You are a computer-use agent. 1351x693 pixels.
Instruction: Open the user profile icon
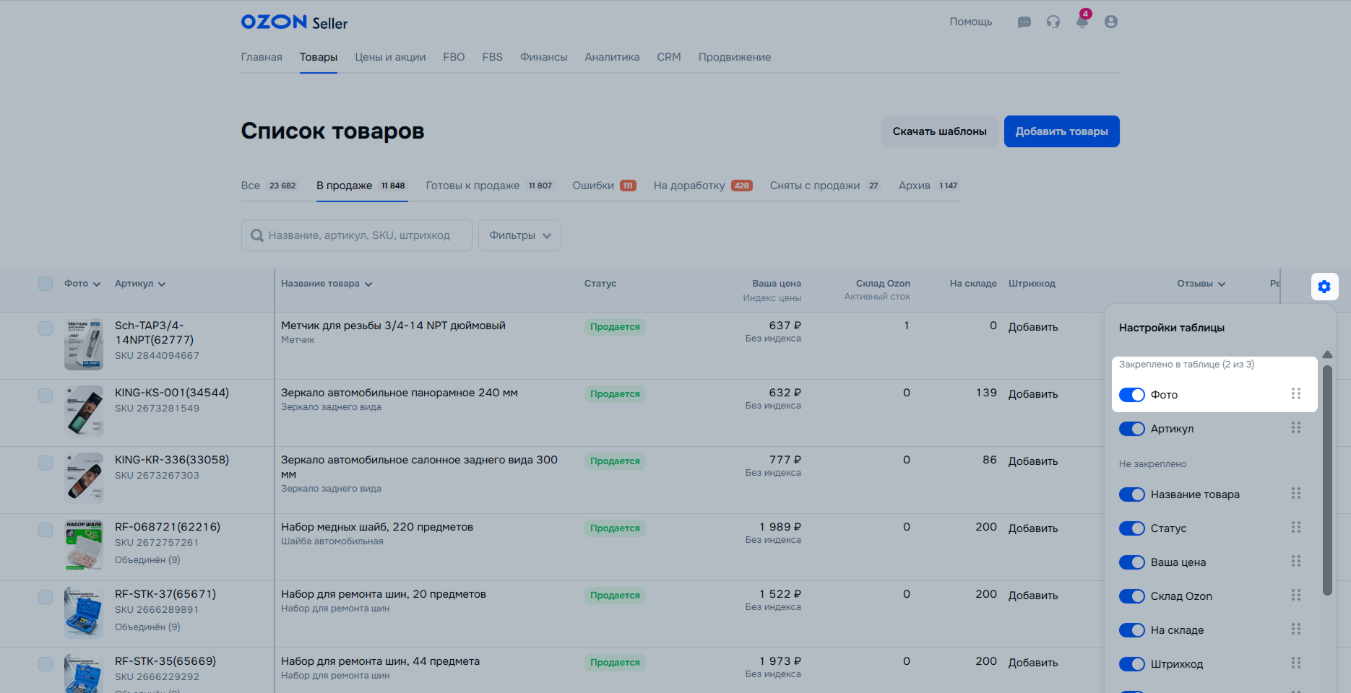pyautogui.click(x=1111, y=22)
